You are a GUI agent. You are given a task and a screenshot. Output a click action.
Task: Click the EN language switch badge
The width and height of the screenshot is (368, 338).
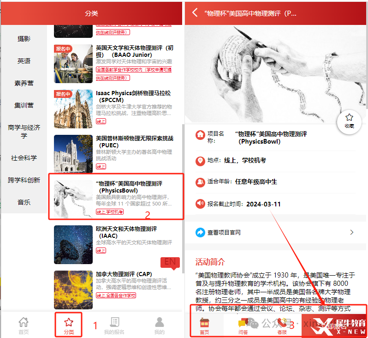coord(170,263)
